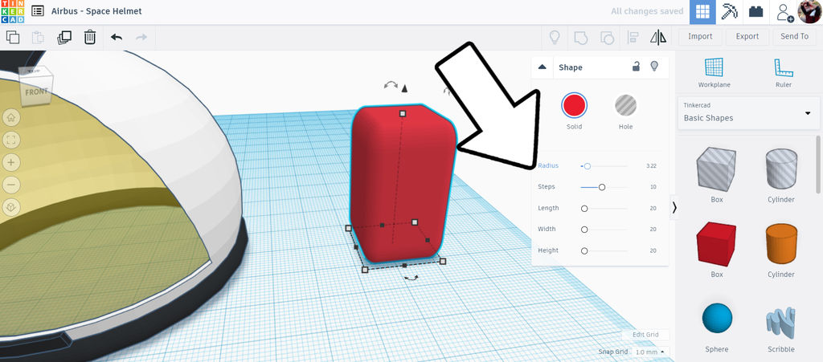This screenshot has width=823, height=362.
Task: Switch to 3D design grid view
Action: [x=702, y=11]
